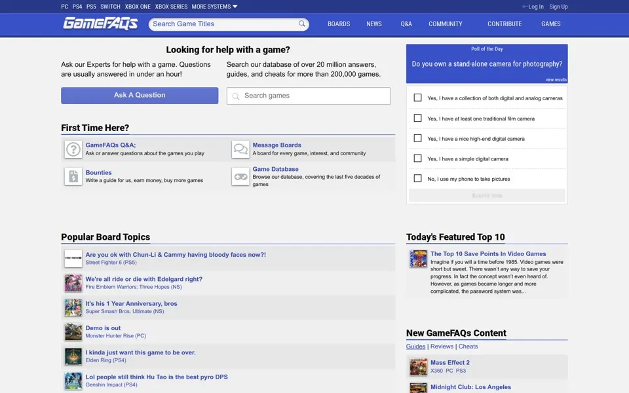Click the Genshin Impact topic thumbnail
Screen dimensions: 629x393
pos(73,381)
